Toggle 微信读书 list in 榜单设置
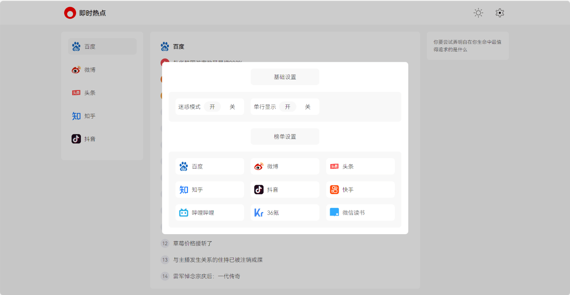The width and height of the screenshot is (570, 295). point(360,213)
